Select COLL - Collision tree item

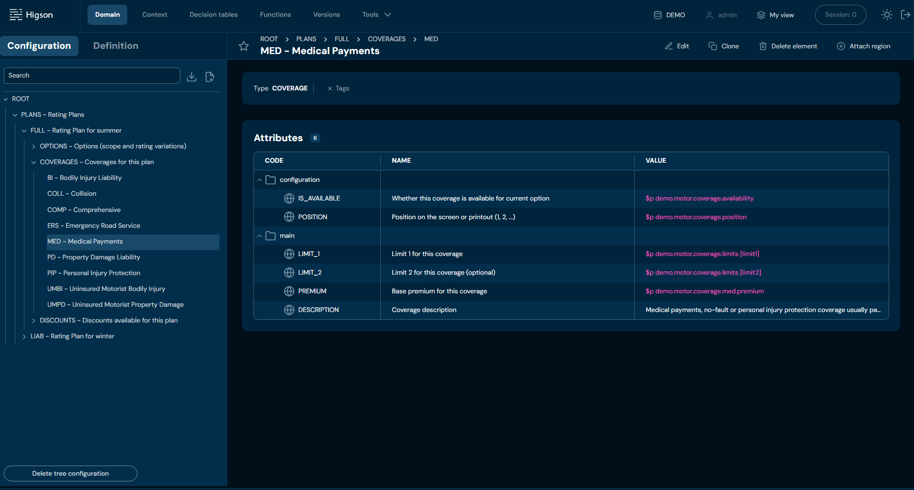[72, 194]
